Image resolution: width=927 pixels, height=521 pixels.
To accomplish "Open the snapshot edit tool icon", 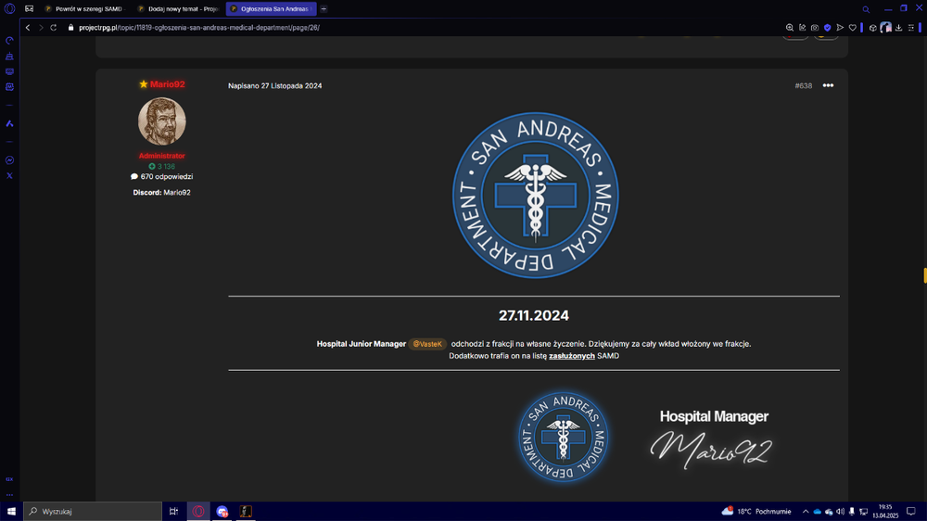I will (802, 28).
